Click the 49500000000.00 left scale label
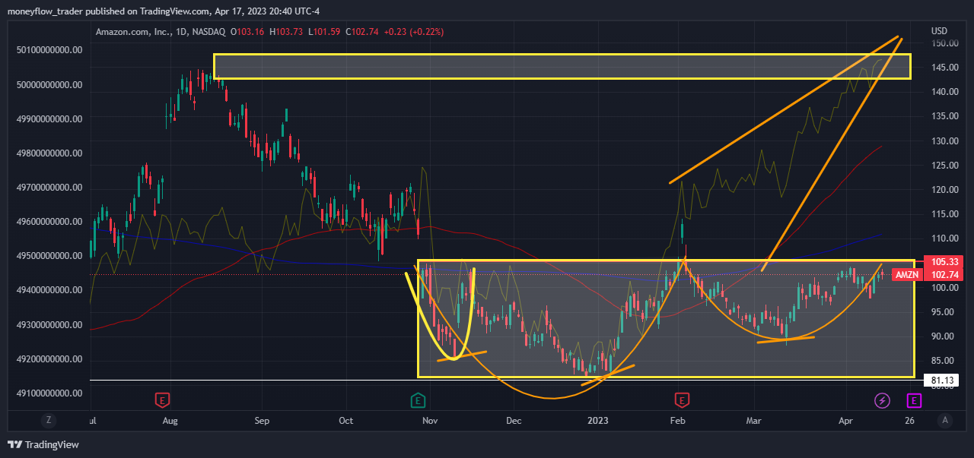The image size is (974, 458). point(49,256)
